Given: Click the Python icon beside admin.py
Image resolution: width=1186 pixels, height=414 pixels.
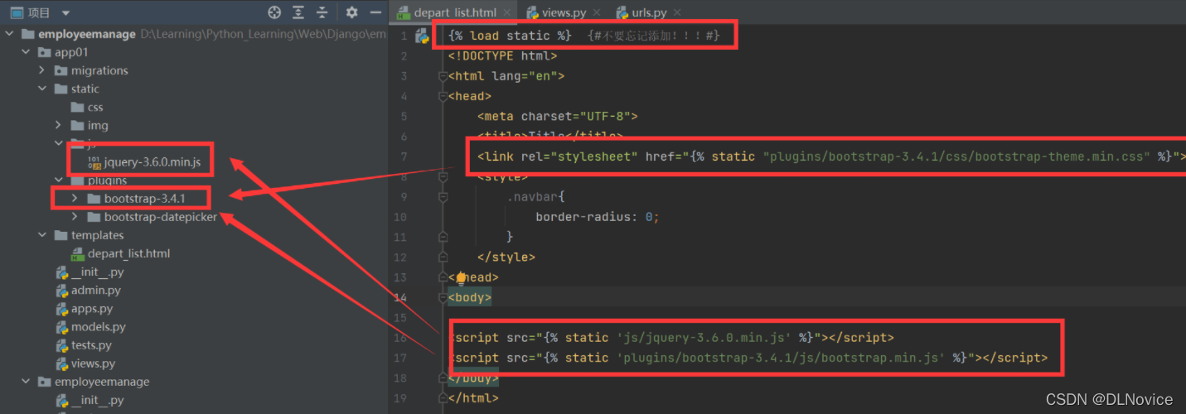Looking at the screenshot, I should coord(61,291).
